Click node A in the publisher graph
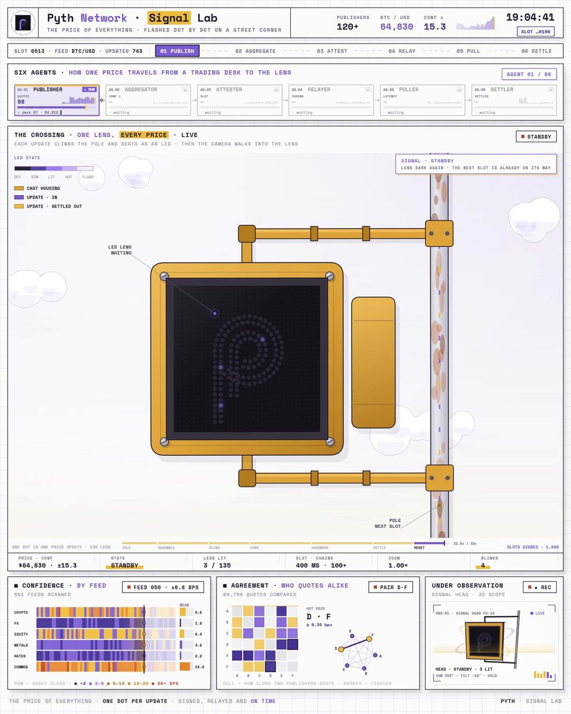 (x=375, y=655)
